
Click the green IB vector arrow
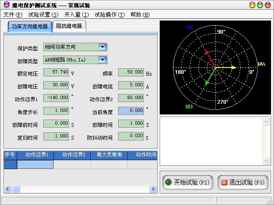pos(210,76)
